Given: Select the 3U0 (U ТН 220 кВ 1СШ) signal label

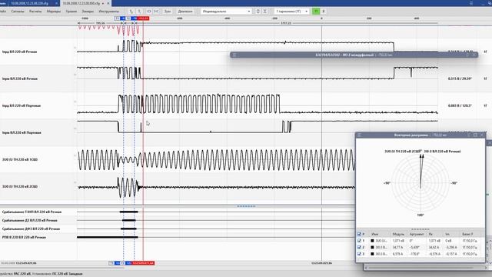Looking at the screenshot, I should pyautogui.click(x=19, y=159).
